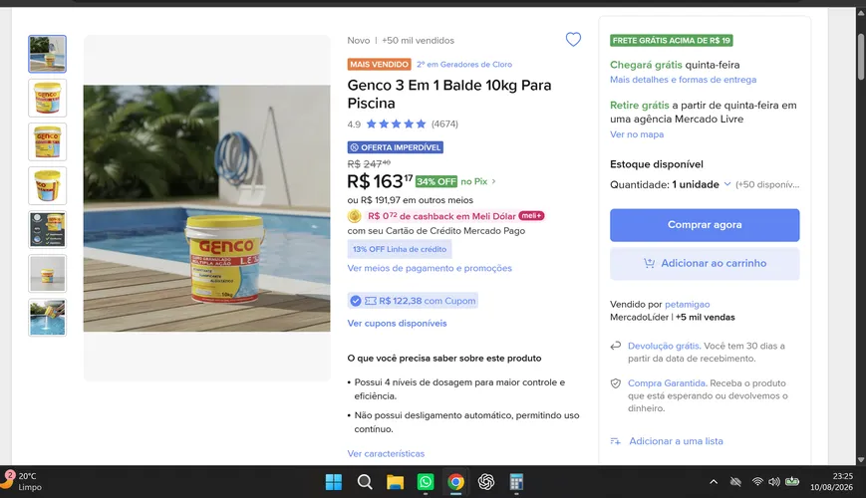
Task: Open Windows Search from the taskbar
Action: coord(365,482)
